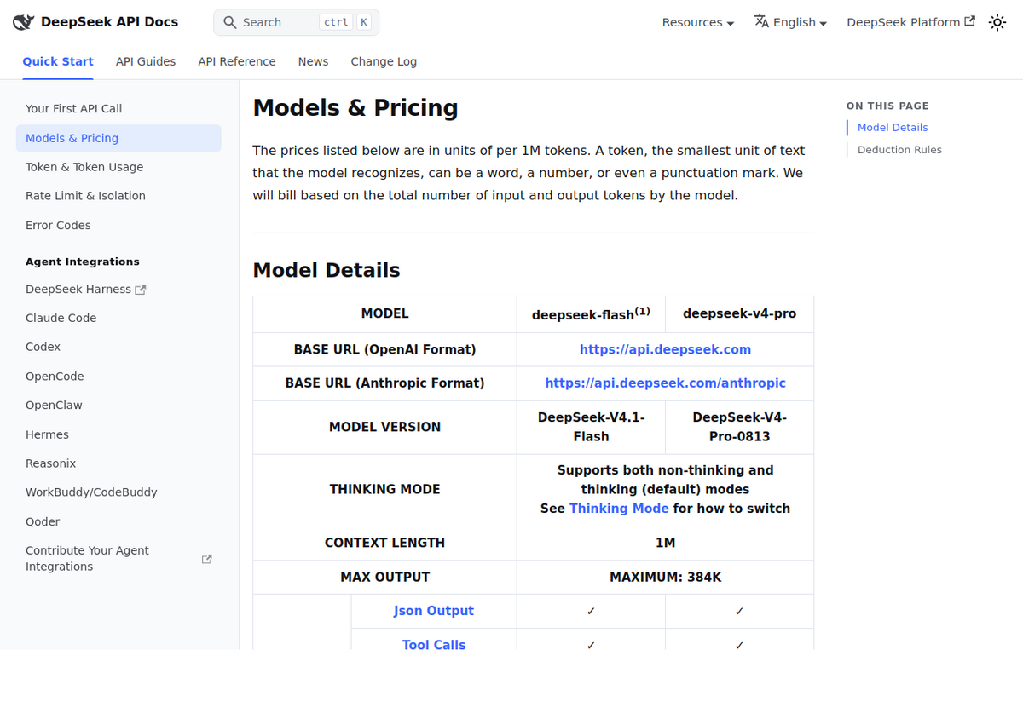Toggle the light/dark theme sun icon
This screenshot has width=1023, height=719.
point(997,23)
